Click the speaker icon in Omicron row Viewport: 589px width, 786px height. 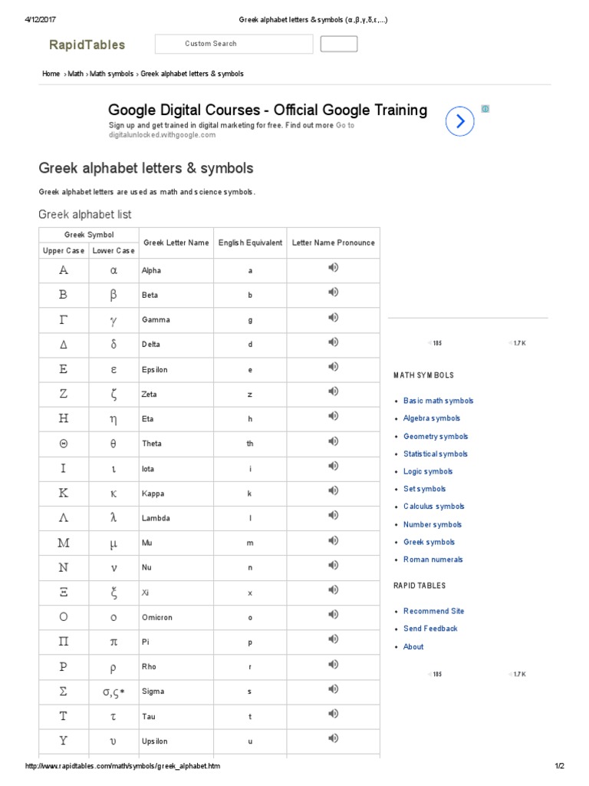pyautogui.click(x=333, y=615)
